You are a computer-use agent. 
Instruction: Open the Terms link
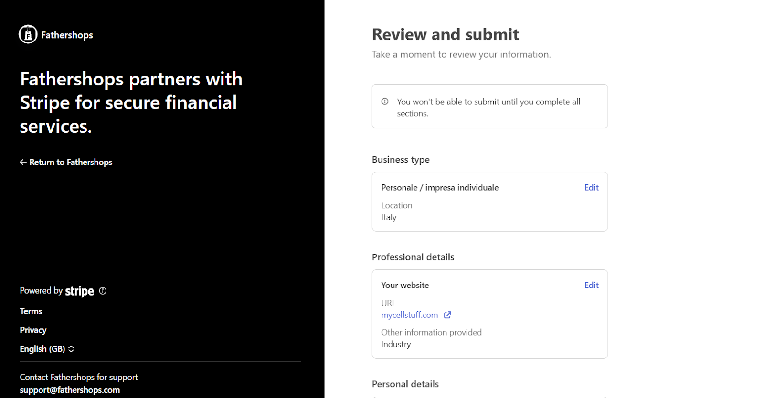[31, 311]
